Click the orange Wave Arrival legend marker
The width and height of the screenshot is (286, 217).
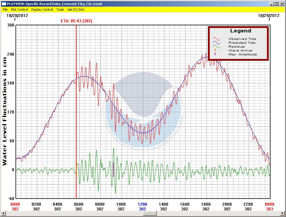[215, 50]
